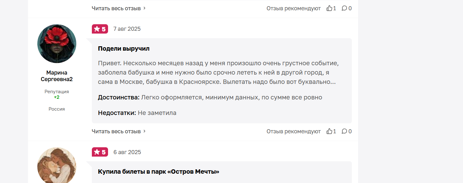Click the review excerpt beginning 'Привет. Несколько месяцев'
The width and height of the screenshot is (463, 183).
click(x=218, y=73)
